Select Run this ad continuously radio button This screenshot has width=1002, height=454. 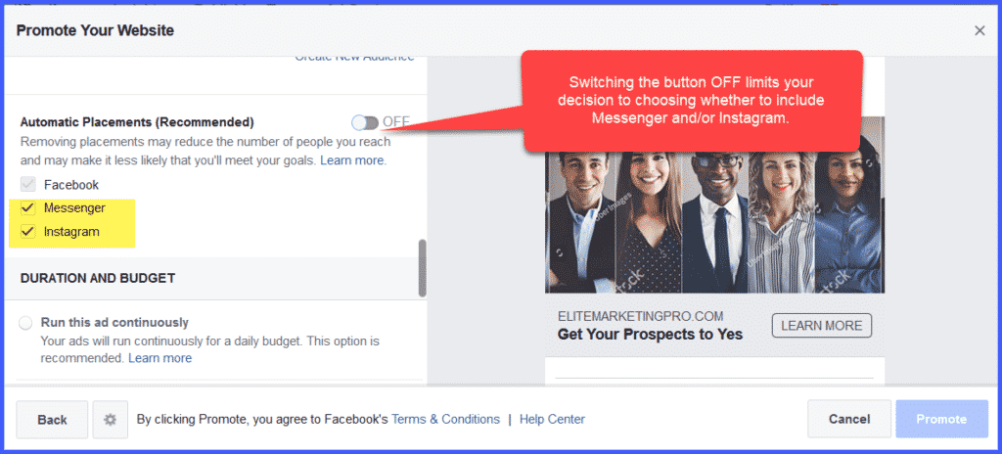point(25,323)
